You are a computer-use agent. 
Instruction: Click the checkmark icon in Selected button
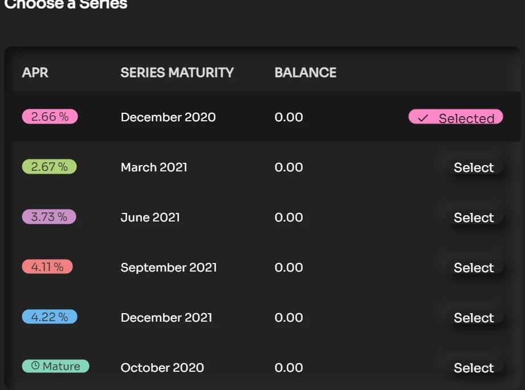(423, 118)
